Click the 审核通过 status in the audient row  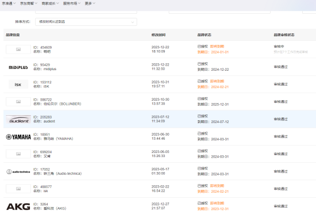pos(280,119)
